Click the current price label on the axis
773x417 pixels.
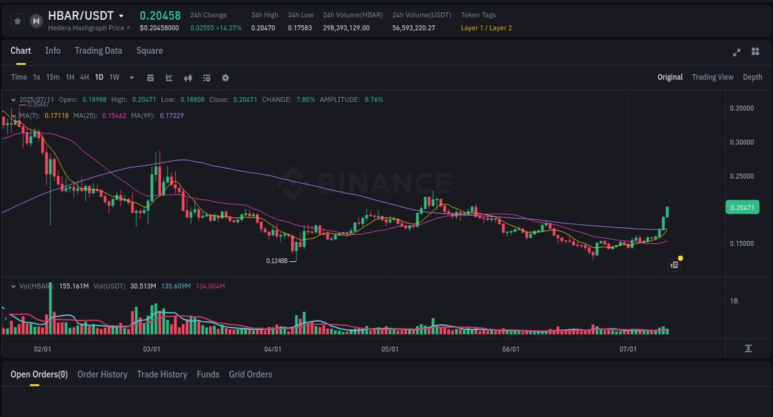tap(742, 207)
